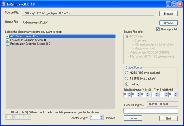184x126 pixels.
Task: Start the Remux process
Action: (133, 118)
